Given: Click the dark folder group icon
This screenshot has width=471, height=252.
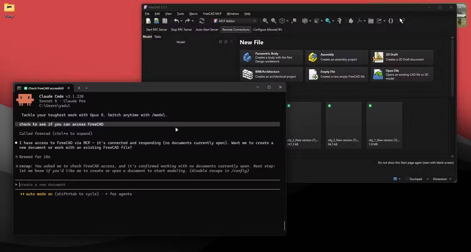Looking at the screenshot, I should (x=371, y=21).
